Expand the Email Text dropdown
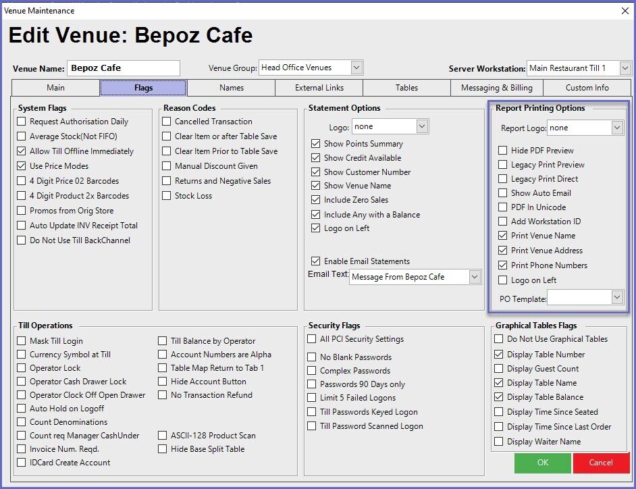 475,277
